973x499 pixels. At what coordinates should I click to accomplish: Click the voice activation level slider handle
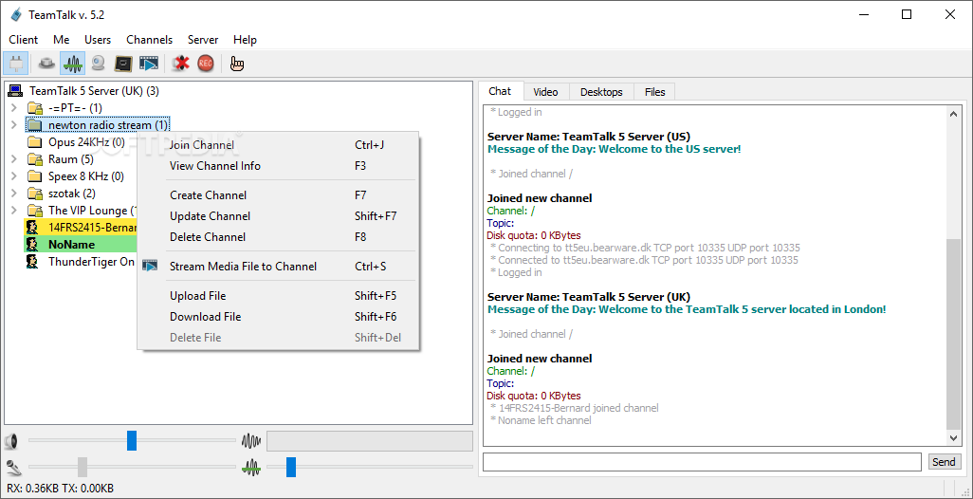[x=291, y=467]
